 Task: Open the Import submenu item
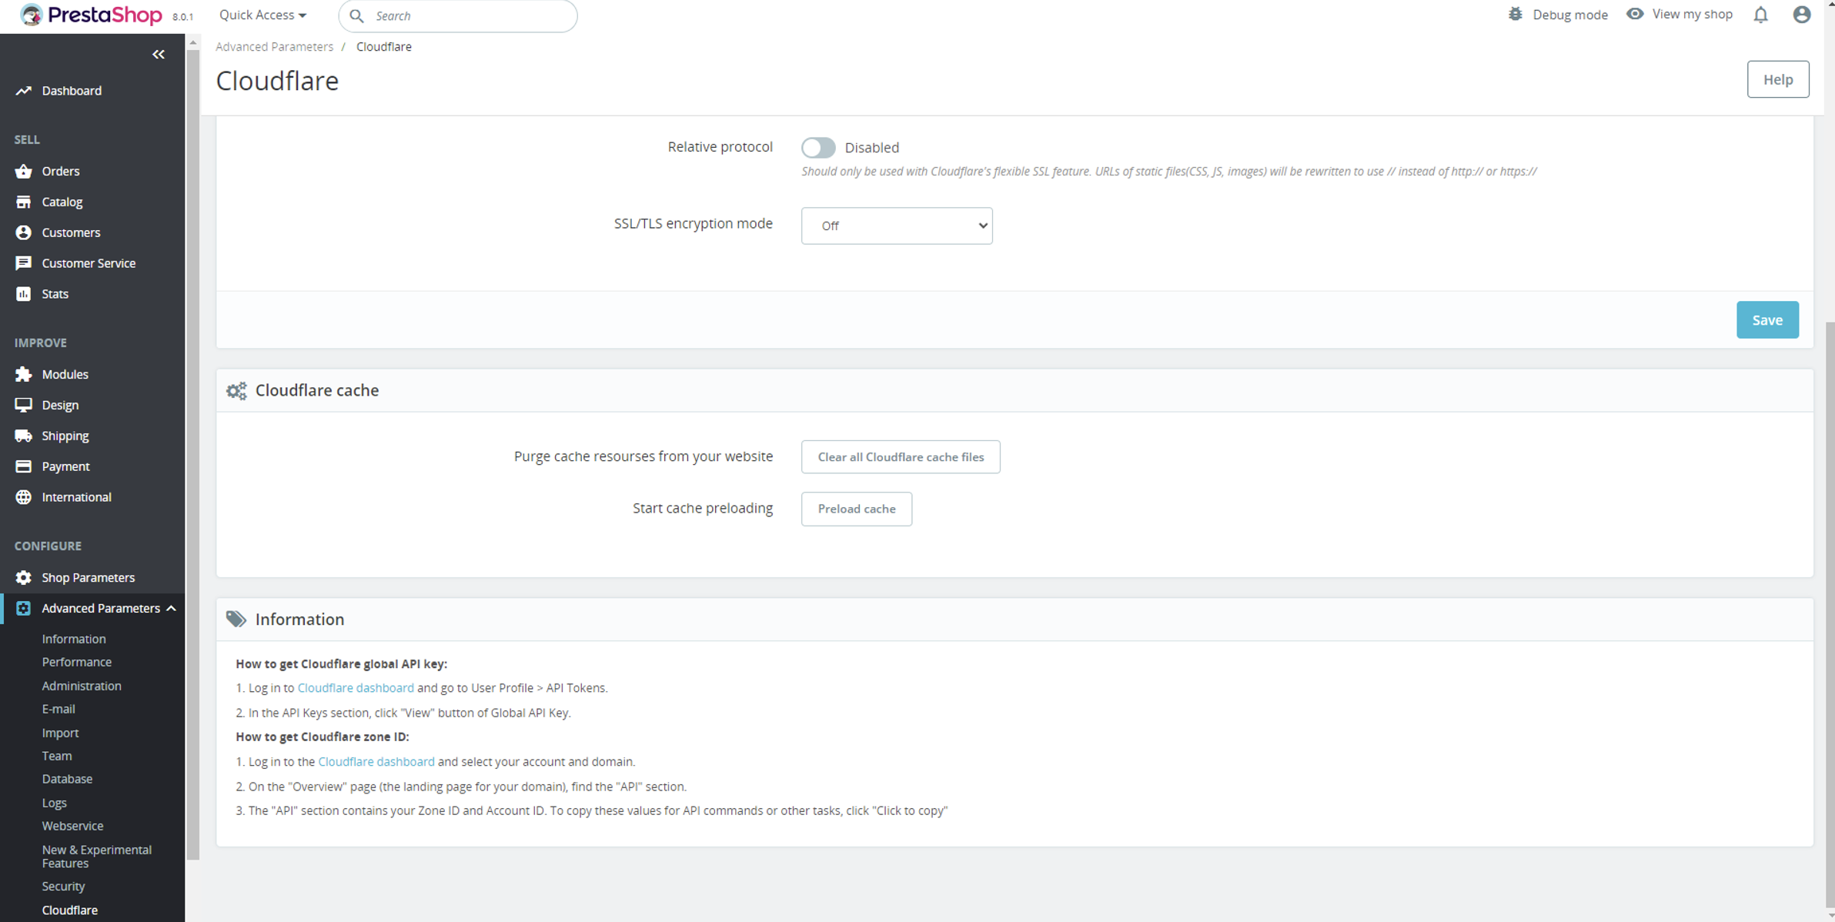60,733
